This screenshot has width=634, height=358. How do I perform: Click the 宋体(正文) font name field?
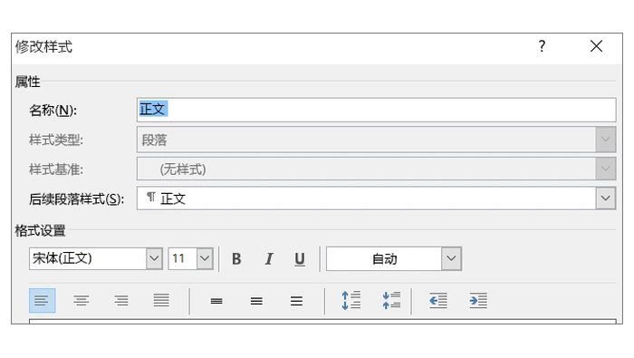pyautogui.click(x=88, y=258)
